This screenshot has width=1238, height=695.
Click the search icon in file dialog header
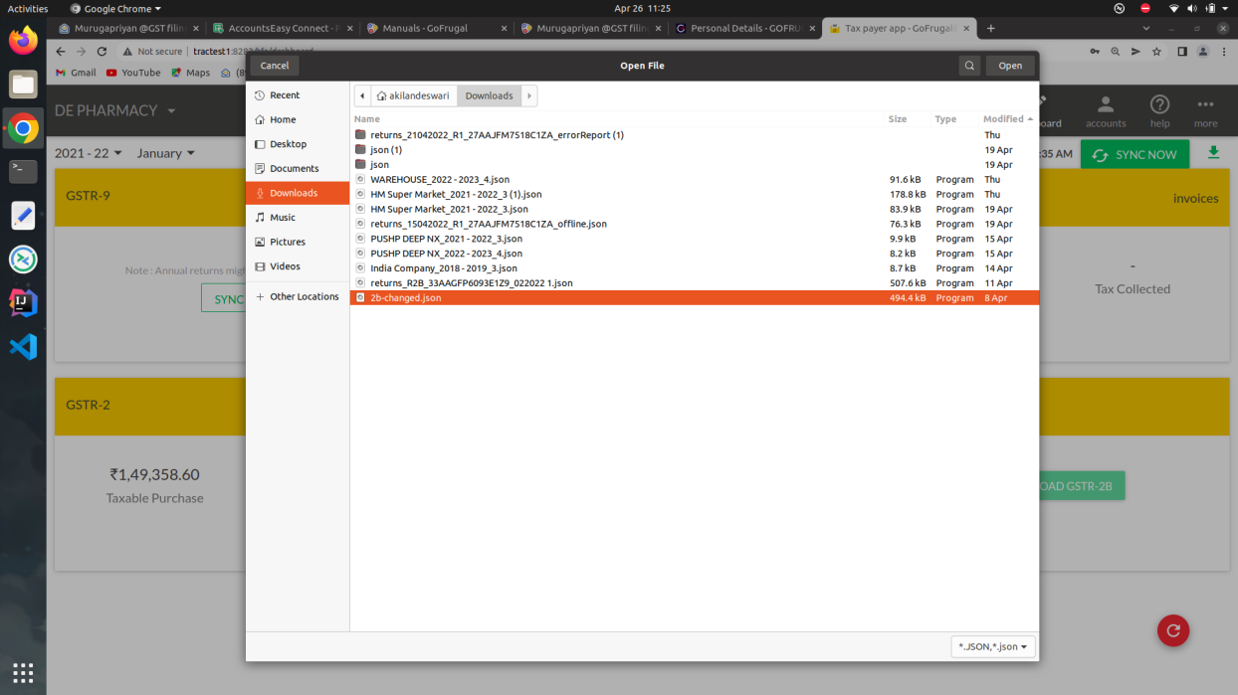pyautogui.click(x=969, y=66)
